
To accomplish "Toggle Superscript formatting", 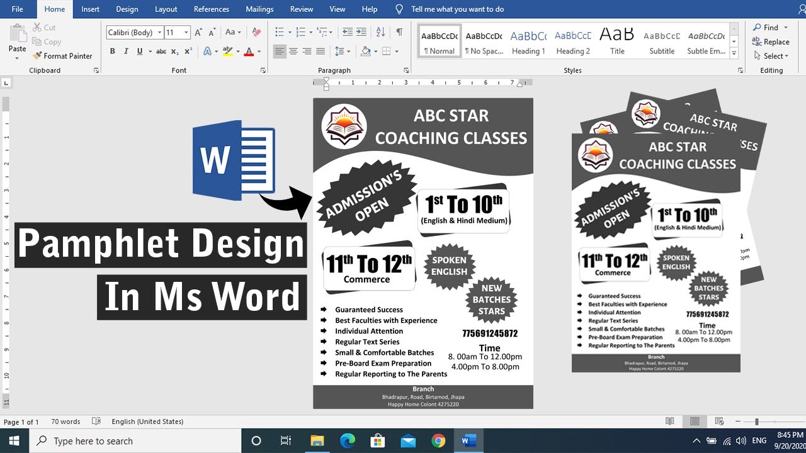I will [188, 52].
